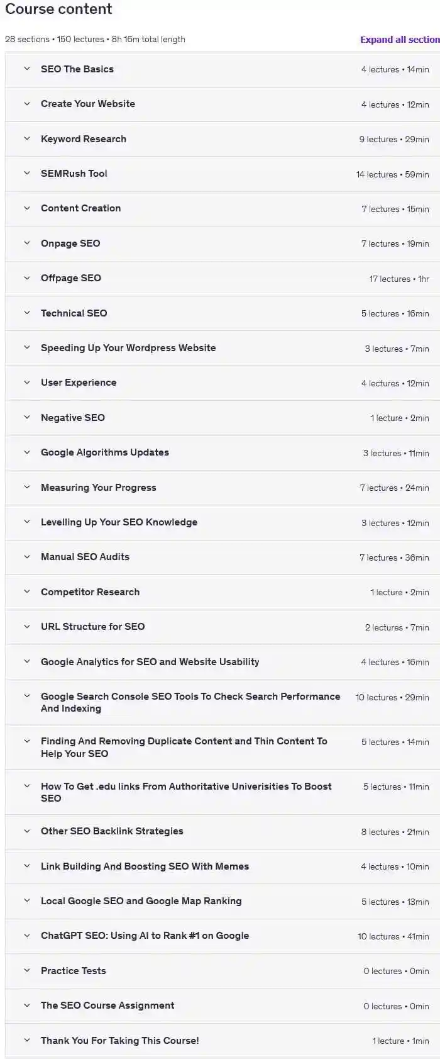Select ChatGPT SEO: Using AI section title
This screenshot has height=1059, width=440.
click(145, 936)
